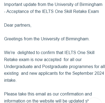Image resolution: width=105 pixels, height=103 pixels.
Task: Click "Retake Exam" in the title line
Action: pos(86,12)
